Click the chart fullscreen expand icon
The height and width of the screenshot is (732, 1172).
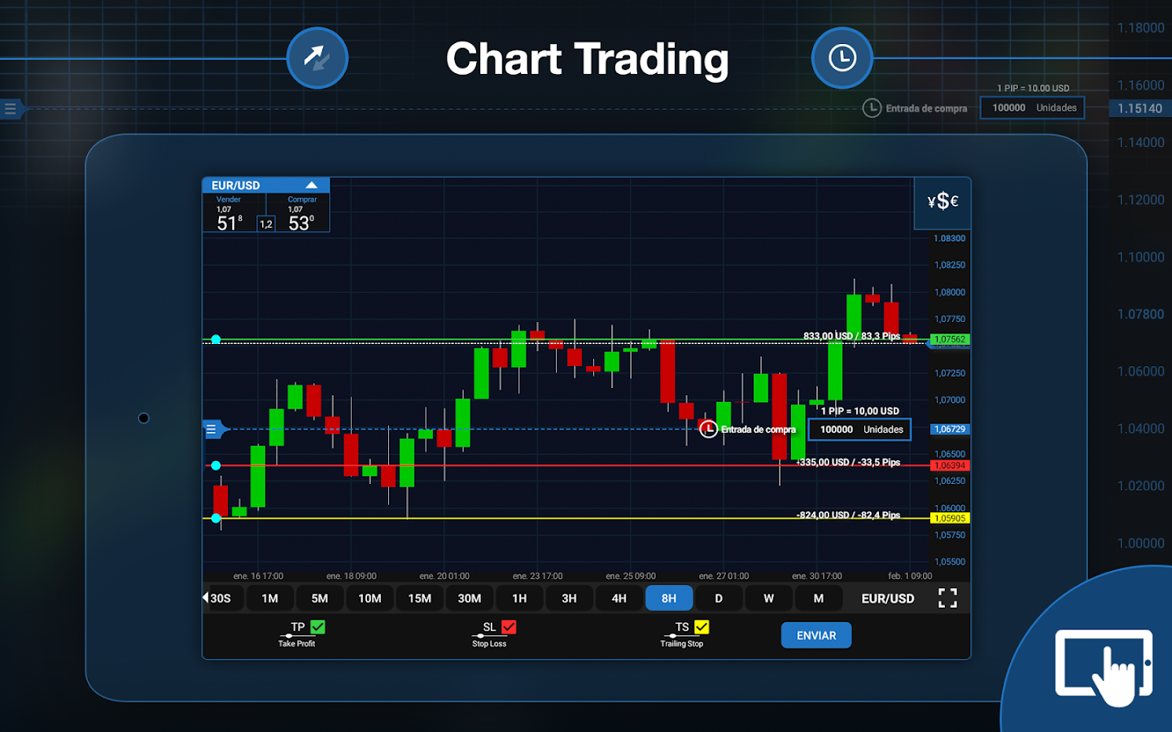pos(947,598)
